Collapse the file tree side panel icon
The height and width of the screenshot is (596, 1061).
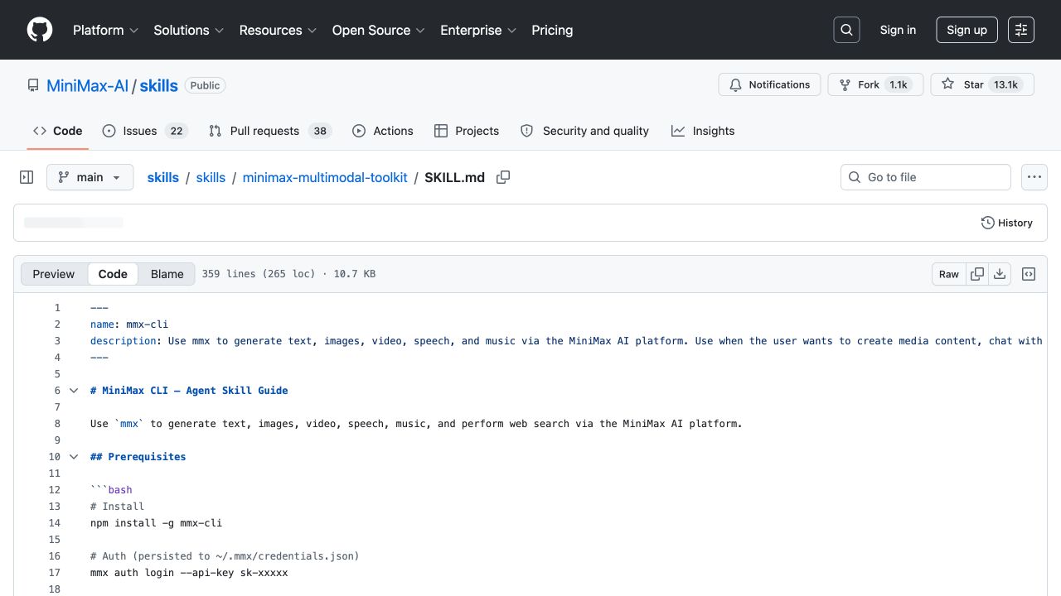coord(27,177)
